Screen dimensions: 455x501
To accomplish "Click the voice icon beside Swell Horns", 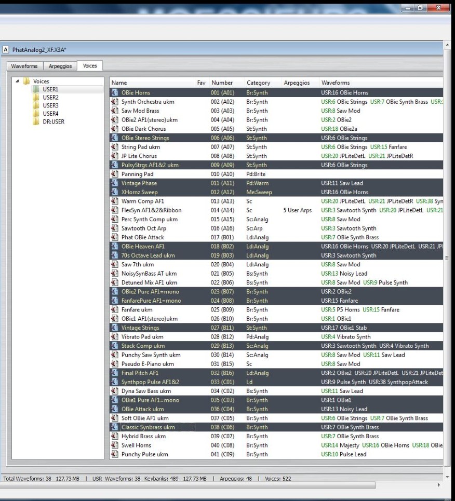I will point(114,445).
